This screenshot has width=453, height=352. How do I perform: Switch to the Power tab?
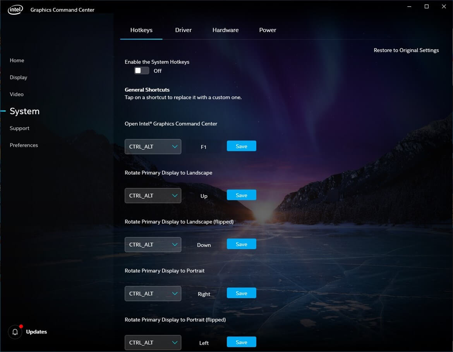tap(268, 30)
